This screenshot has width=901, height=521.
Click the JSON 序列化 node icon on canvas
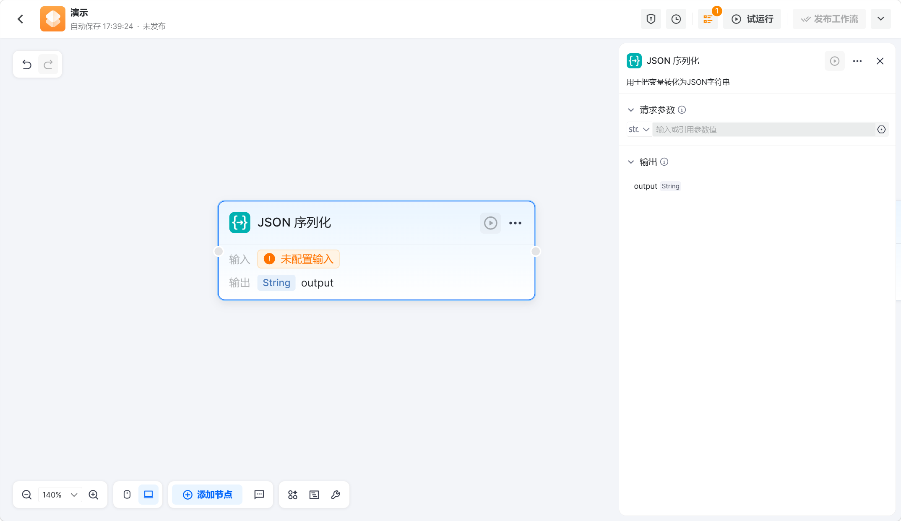point(240,222)
